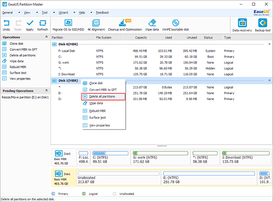This screenshot has width=273, height=202.
Task: Sort by the Type column header
Action: [247, 37]
